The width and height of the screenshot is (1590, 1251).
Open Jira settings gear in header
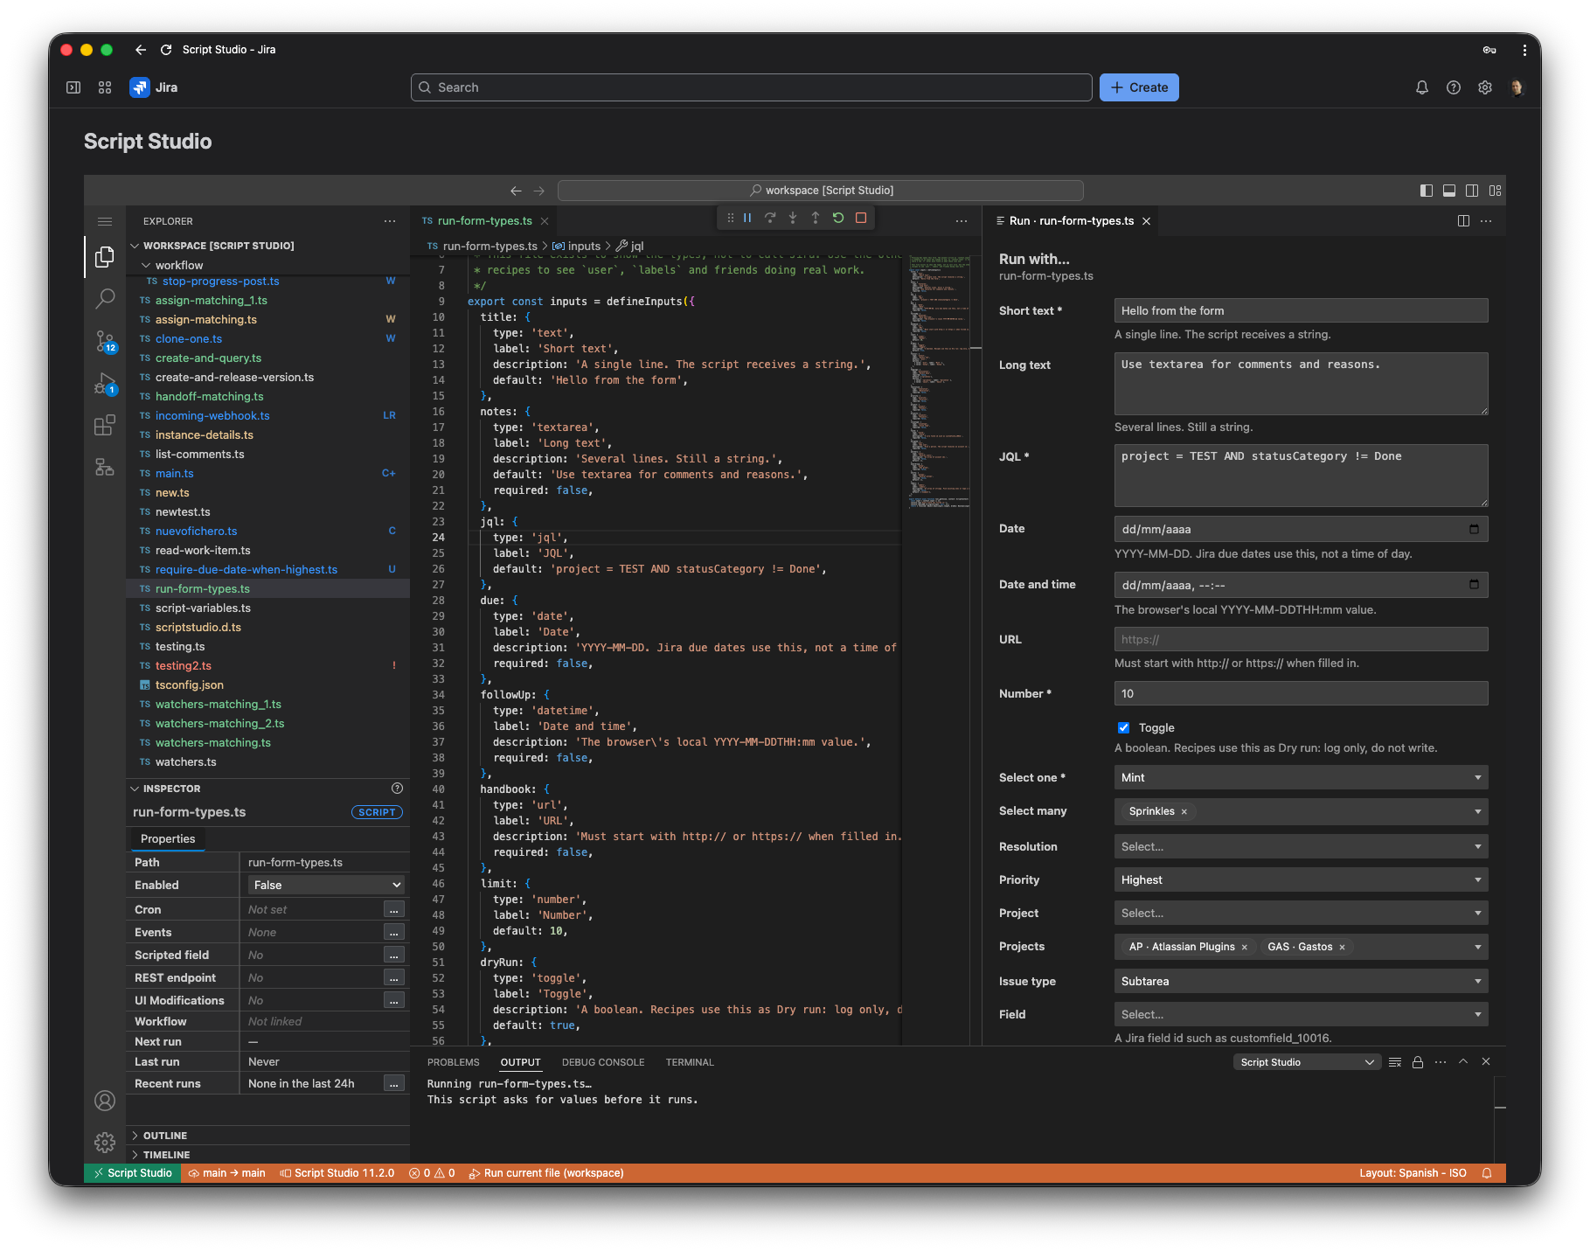click(1485, 87)
